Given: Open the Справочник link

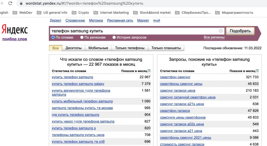Looking at the screenshot, I should point(75,20).
